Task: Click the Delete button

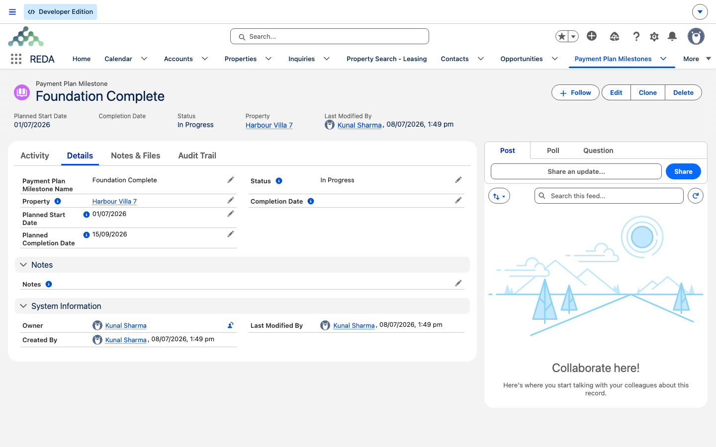Action: click(x=683, y=92)
